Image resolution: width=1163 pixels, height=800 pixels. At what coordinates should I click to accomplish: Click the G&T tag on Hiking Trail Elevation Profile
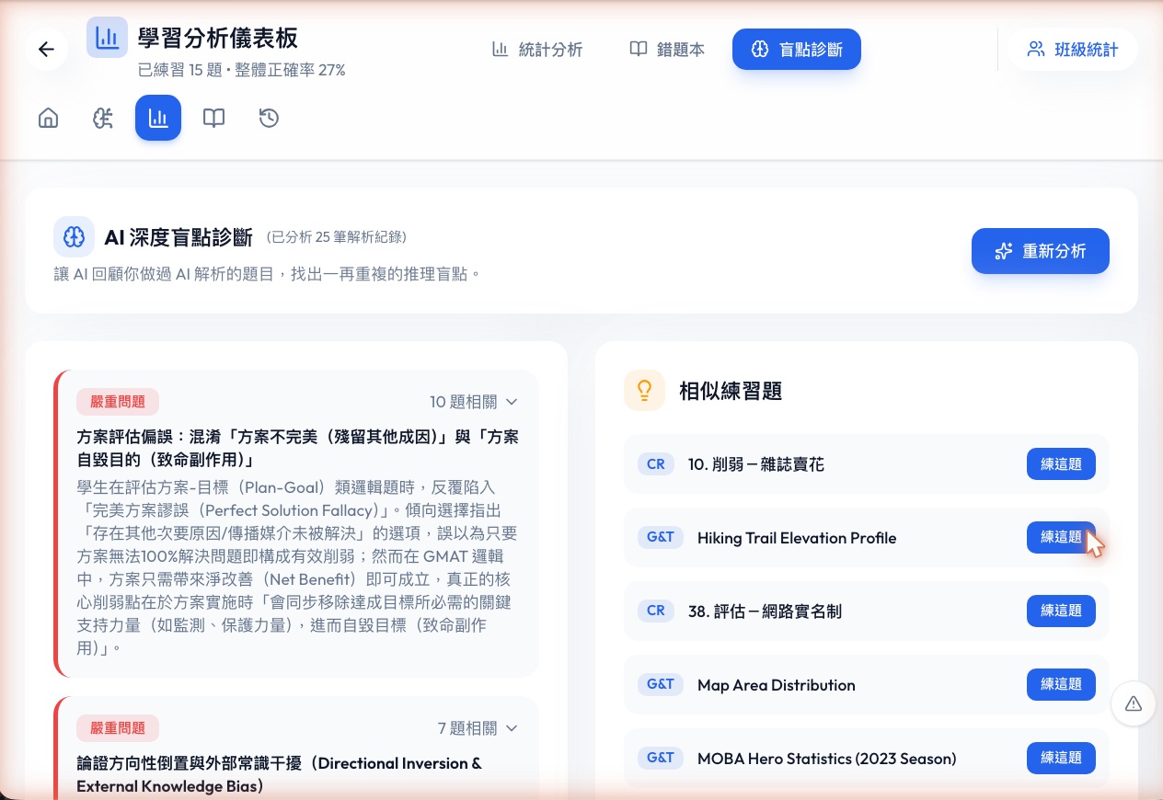[661, 537]
